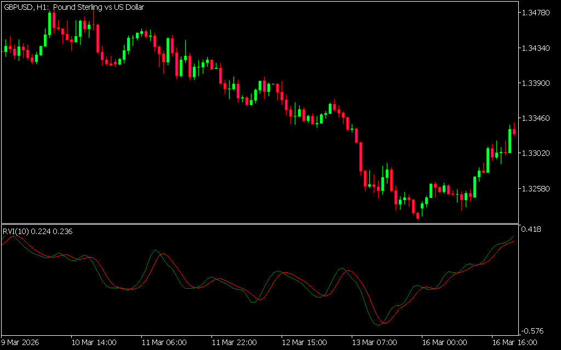The image size is (561, 350).
Task: Select the 1.33900 price scale label
Action: (x=536, y=83)
